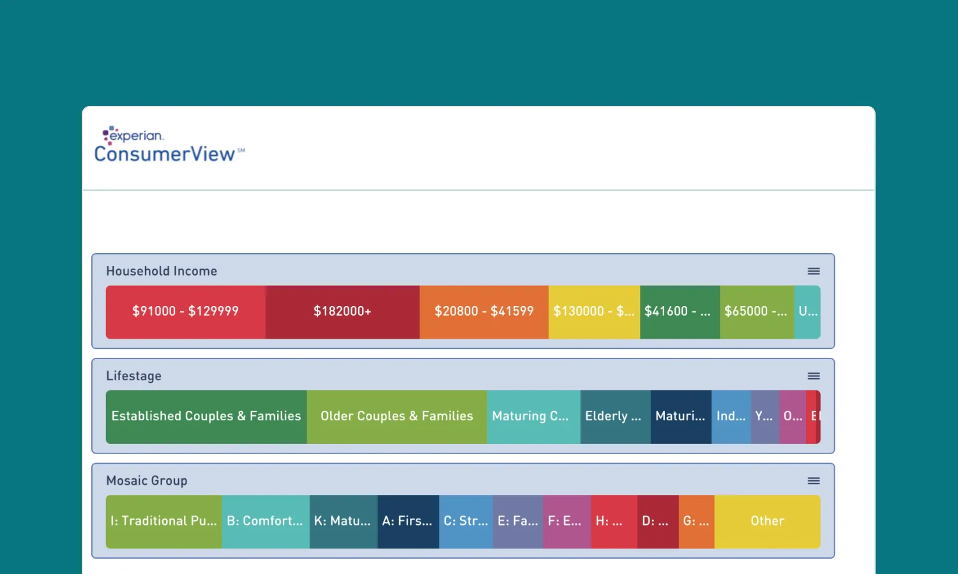Select A: Firs... mosaic group
958x574 pixels.
[x=408, y=522]
